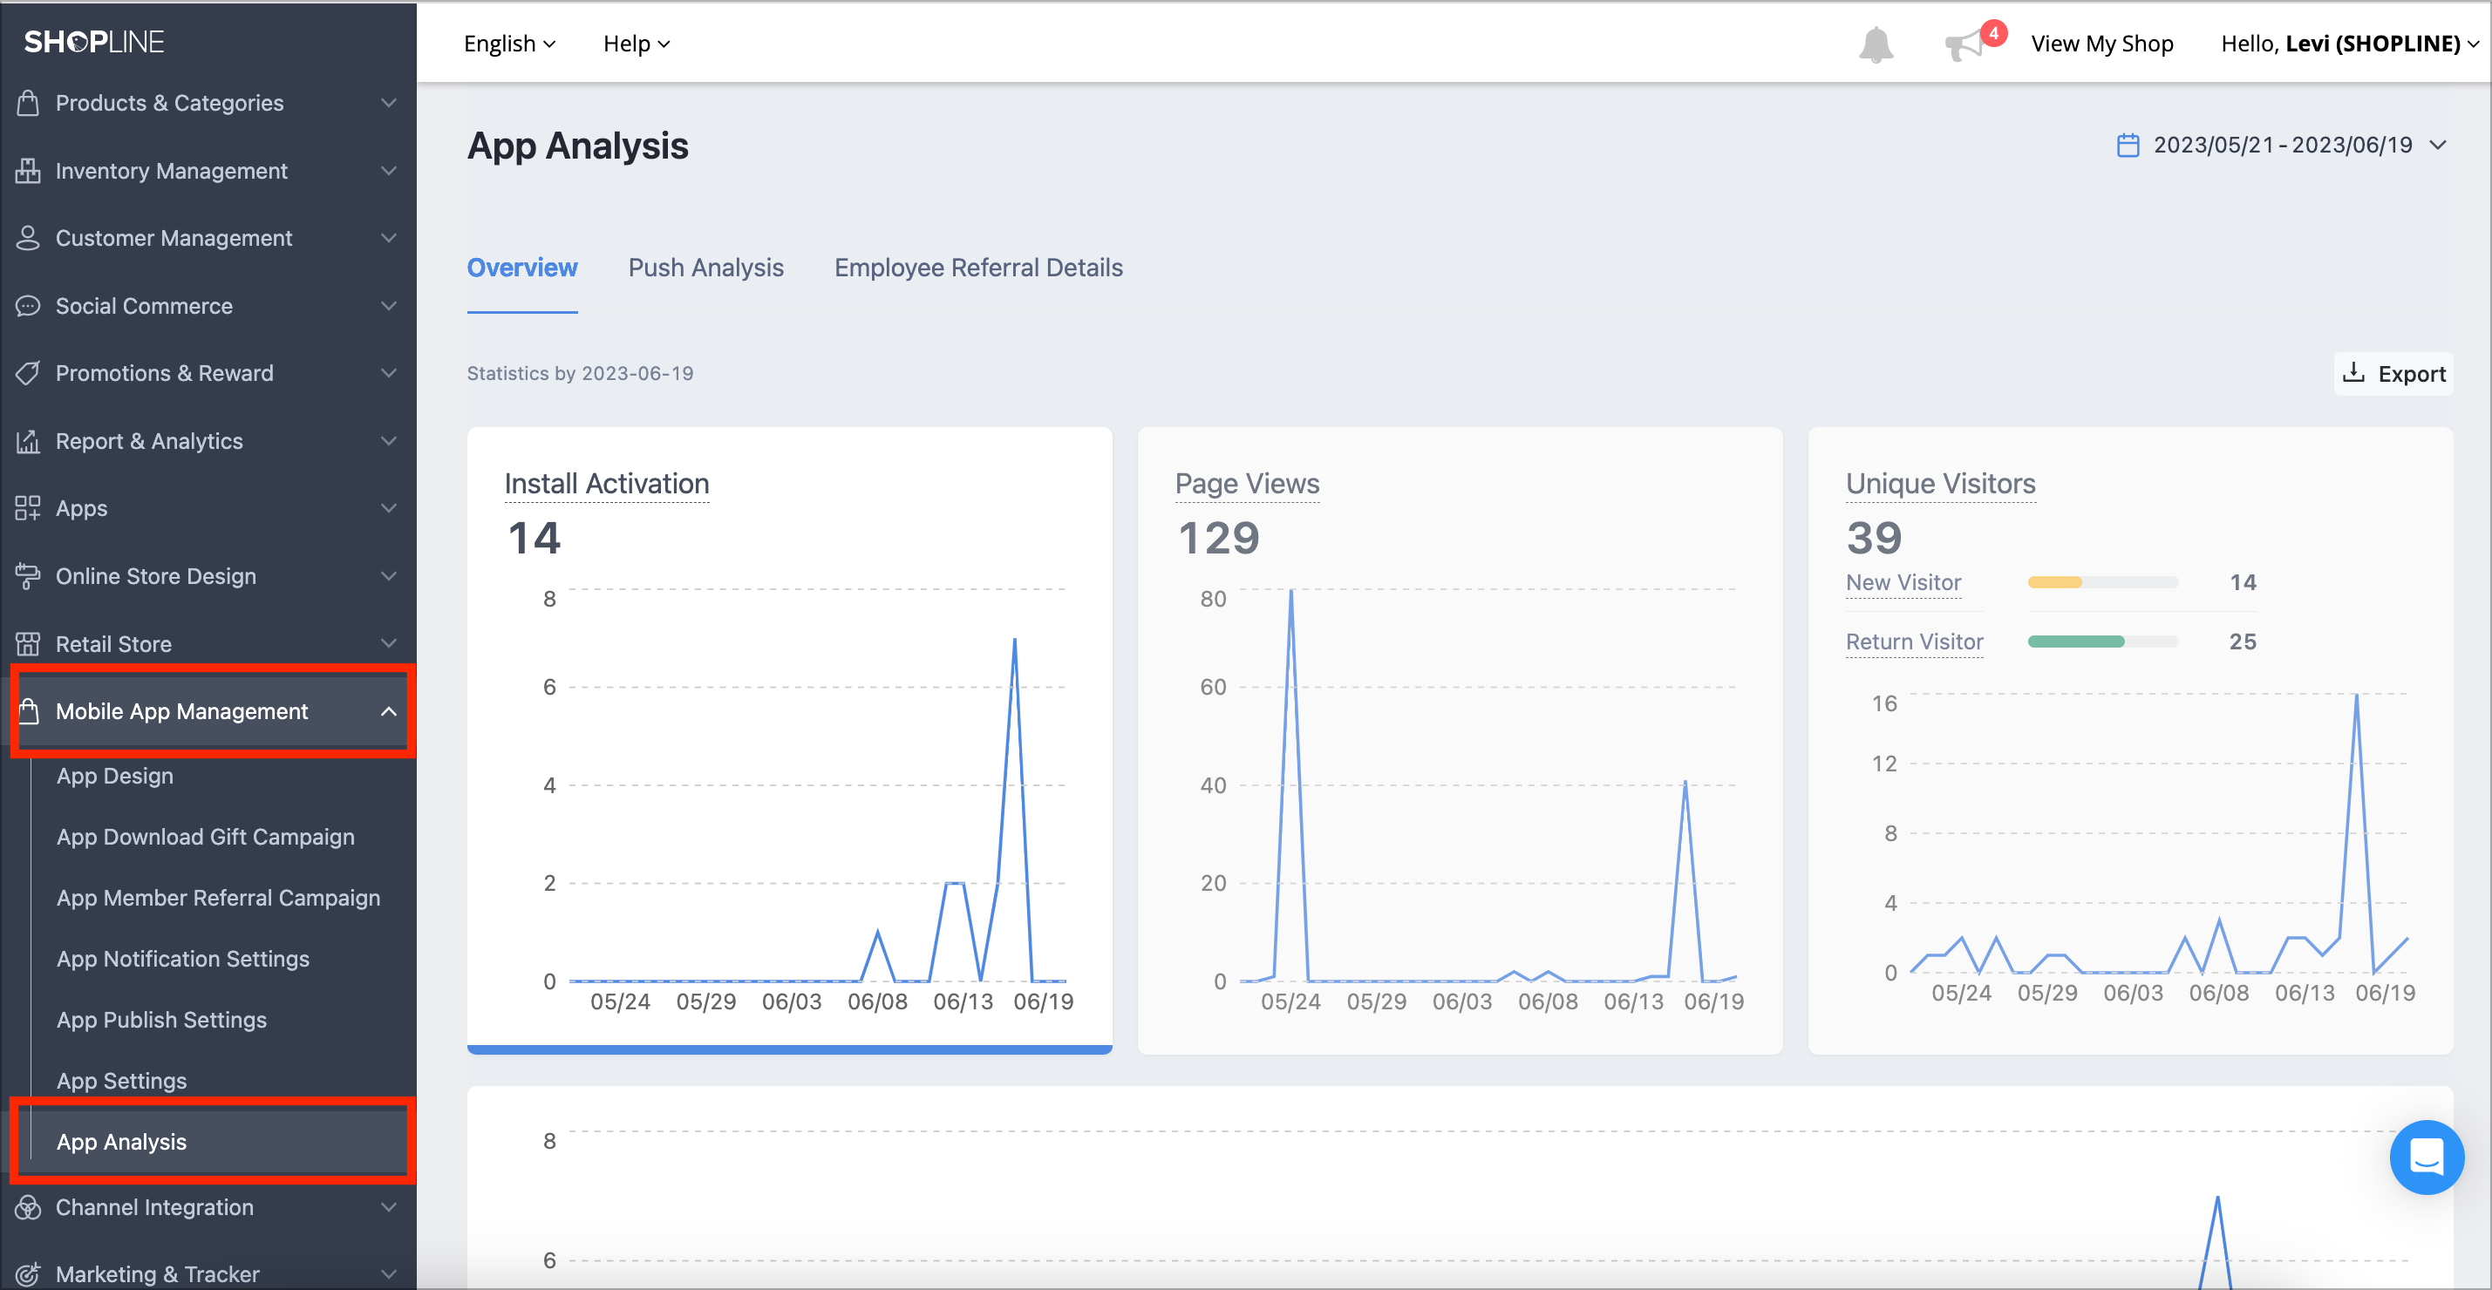Open the Retail Store sidebar icon

coord(28,643)
